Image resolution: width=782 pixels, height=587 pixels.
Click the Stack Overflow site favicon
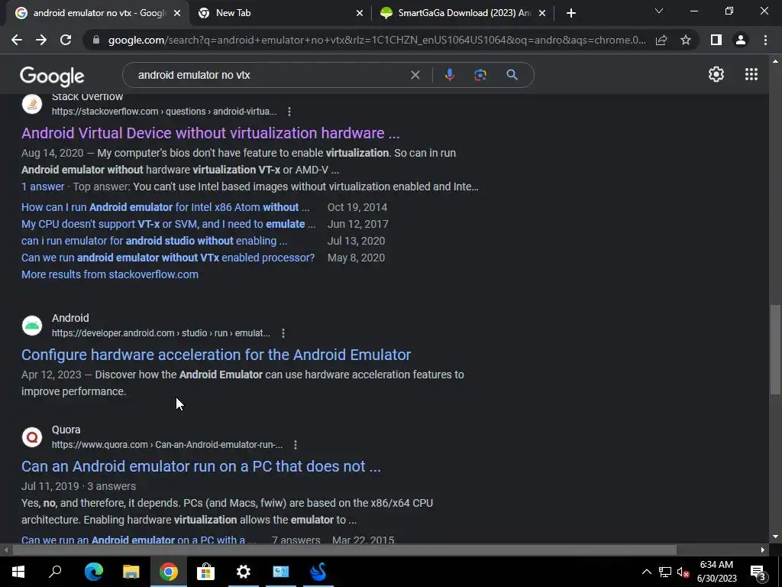tap(32, 104)
